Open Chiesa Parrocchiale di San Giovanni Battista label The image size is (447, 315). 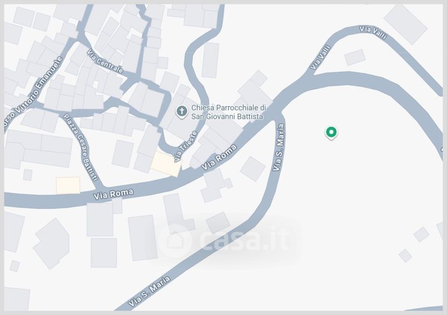pos(229,112)
